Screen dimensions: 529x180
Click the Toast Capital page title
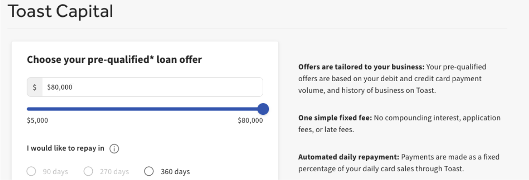tap(60, 12)
